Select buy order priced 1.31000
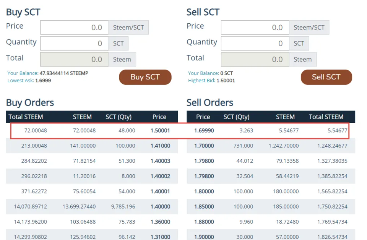This screenshot has height=240, width=367. 92,235
